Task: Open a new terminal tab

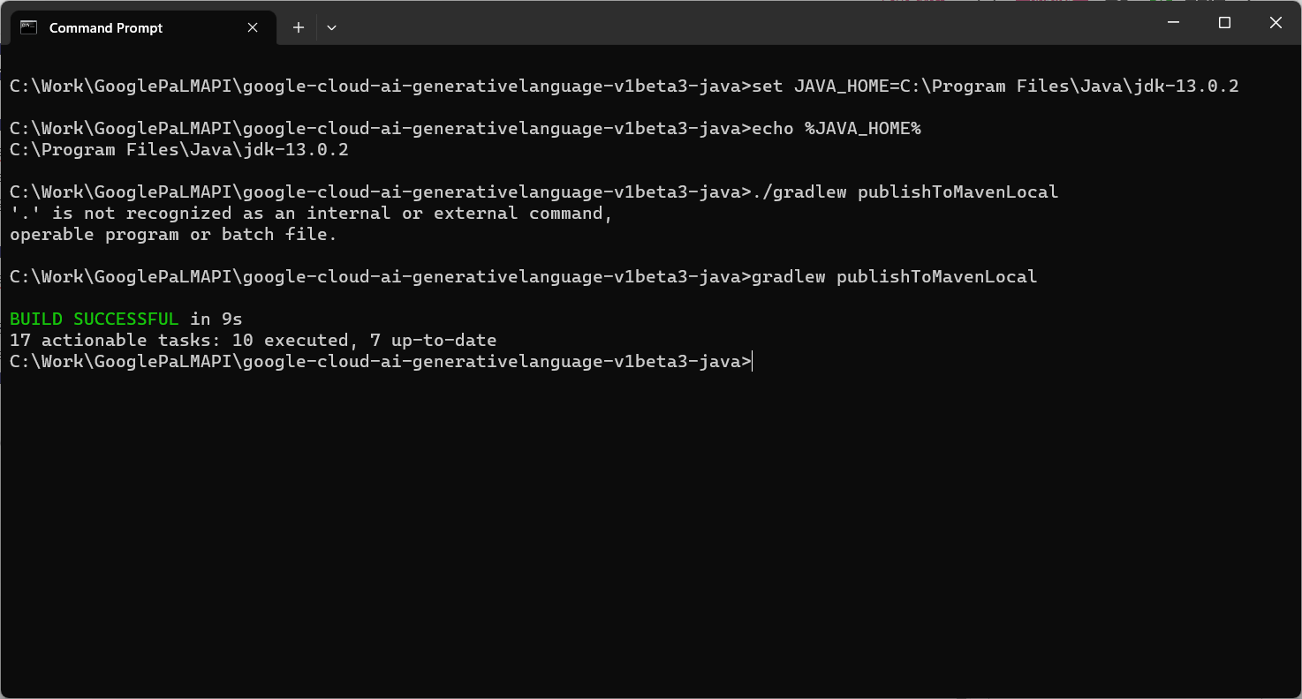Action: [x=299, y=27]
